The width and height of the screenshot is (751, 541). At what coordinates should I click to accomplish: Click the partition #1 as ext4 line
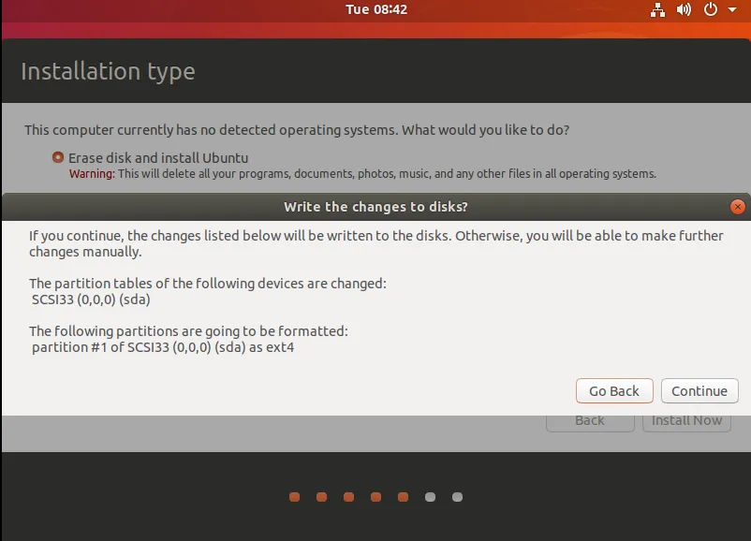[x=163, y=347]
